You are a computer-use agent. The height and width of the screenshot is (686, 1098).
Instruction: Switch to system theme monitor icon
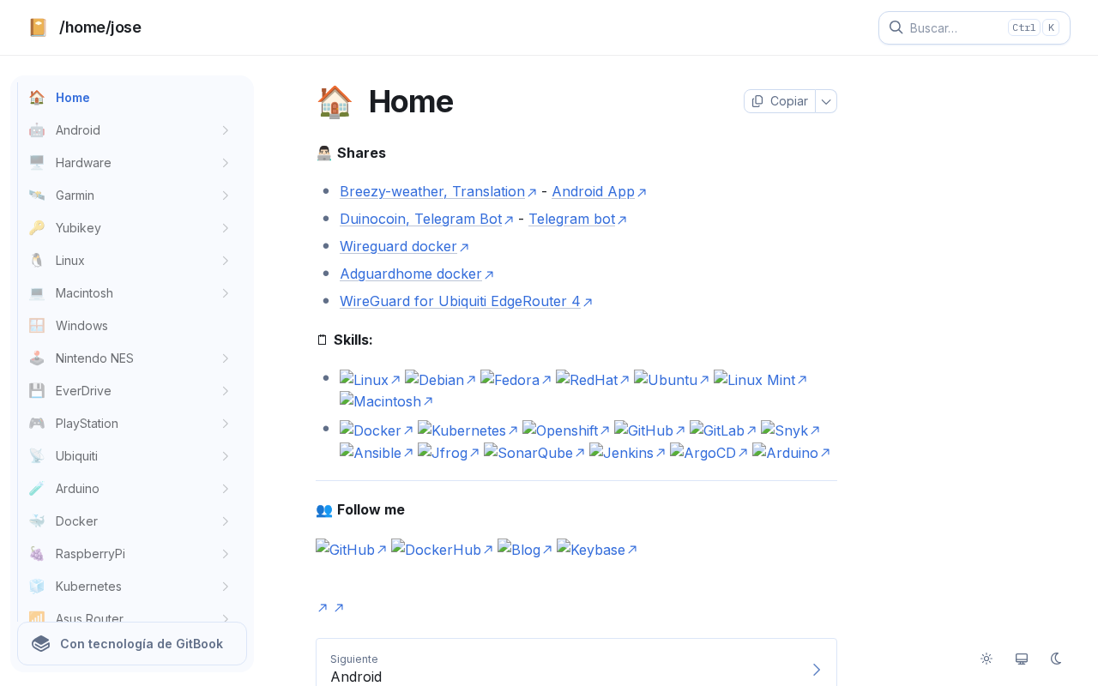click(x=1022, y=659)
